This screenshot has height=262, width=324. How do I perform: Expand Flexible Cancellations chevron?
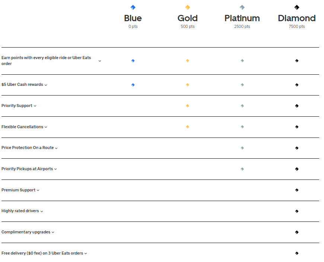pos(46,127)
